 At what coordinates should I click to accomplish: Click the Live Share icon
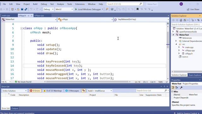[188, 9]
